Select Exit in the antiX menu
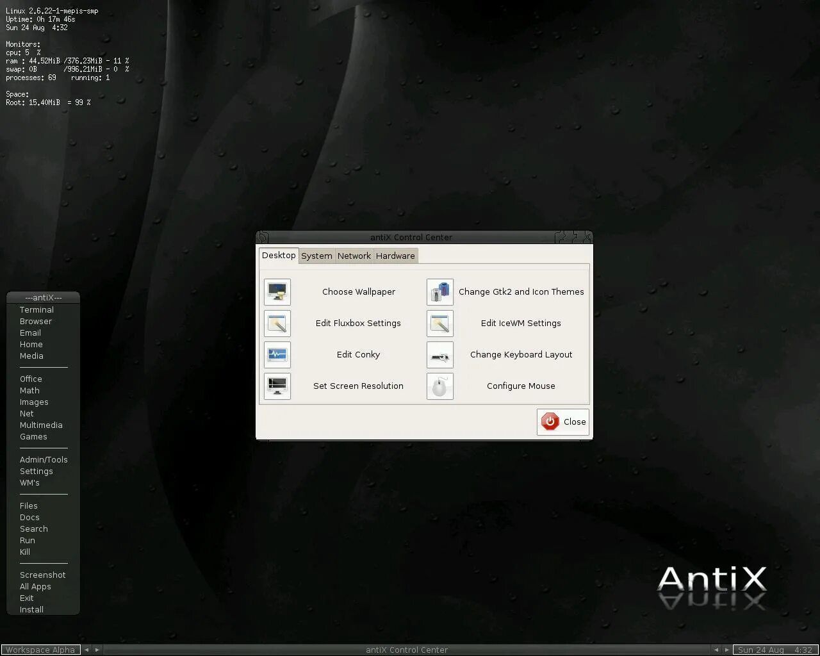 point(26,598)
